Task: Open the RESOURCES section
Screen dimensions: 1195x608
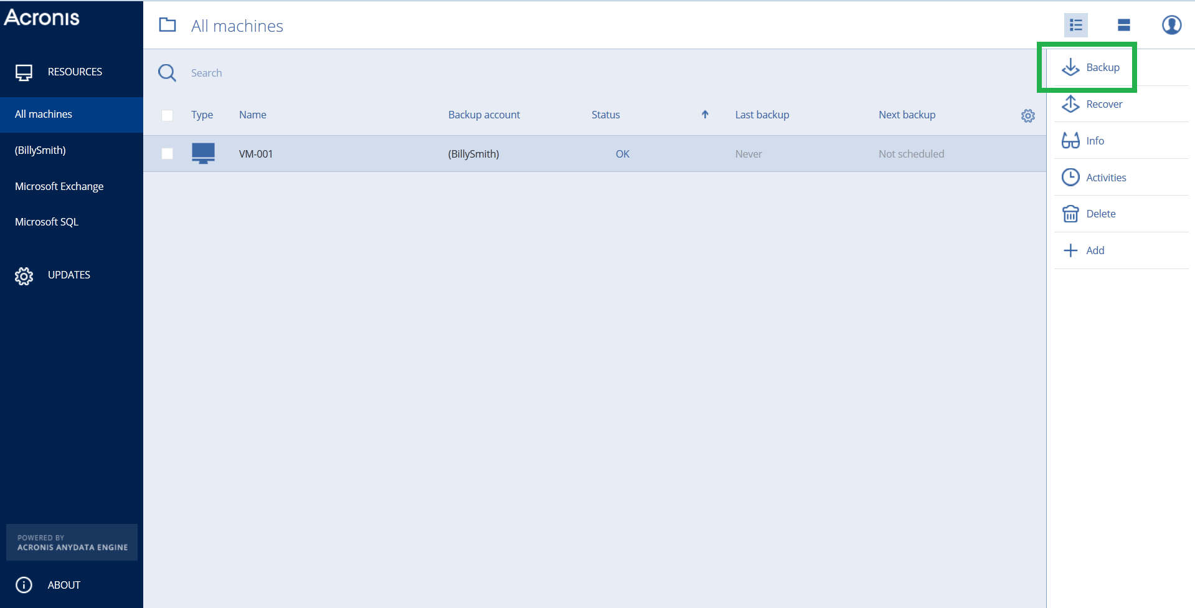Action: [75, 72]
